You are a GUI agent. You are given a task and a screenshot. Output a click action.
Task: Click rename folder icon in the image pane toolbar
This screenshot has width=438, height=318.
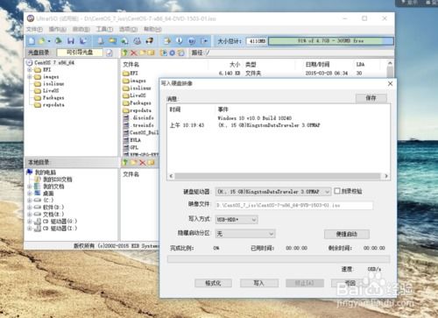pyautogui.click(x=151, y=53)
